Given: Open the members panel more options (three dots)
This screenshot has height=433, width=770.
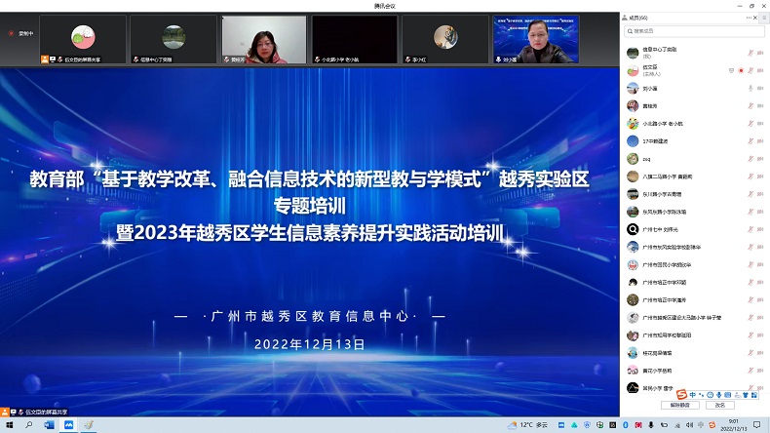Looking at the screenshot, I should [750, 17].
